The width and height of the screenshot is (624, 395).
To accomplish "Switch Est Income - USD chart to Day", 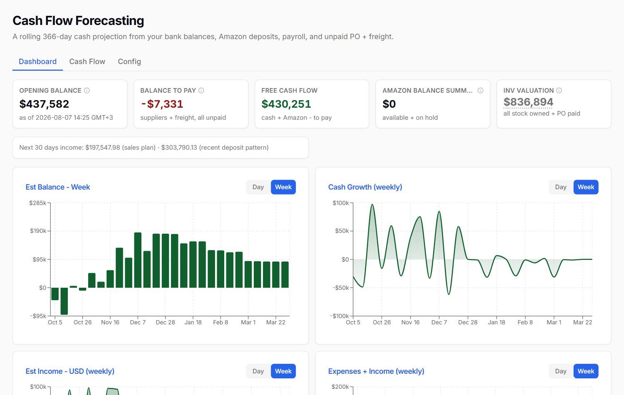I will coord(258,371).
